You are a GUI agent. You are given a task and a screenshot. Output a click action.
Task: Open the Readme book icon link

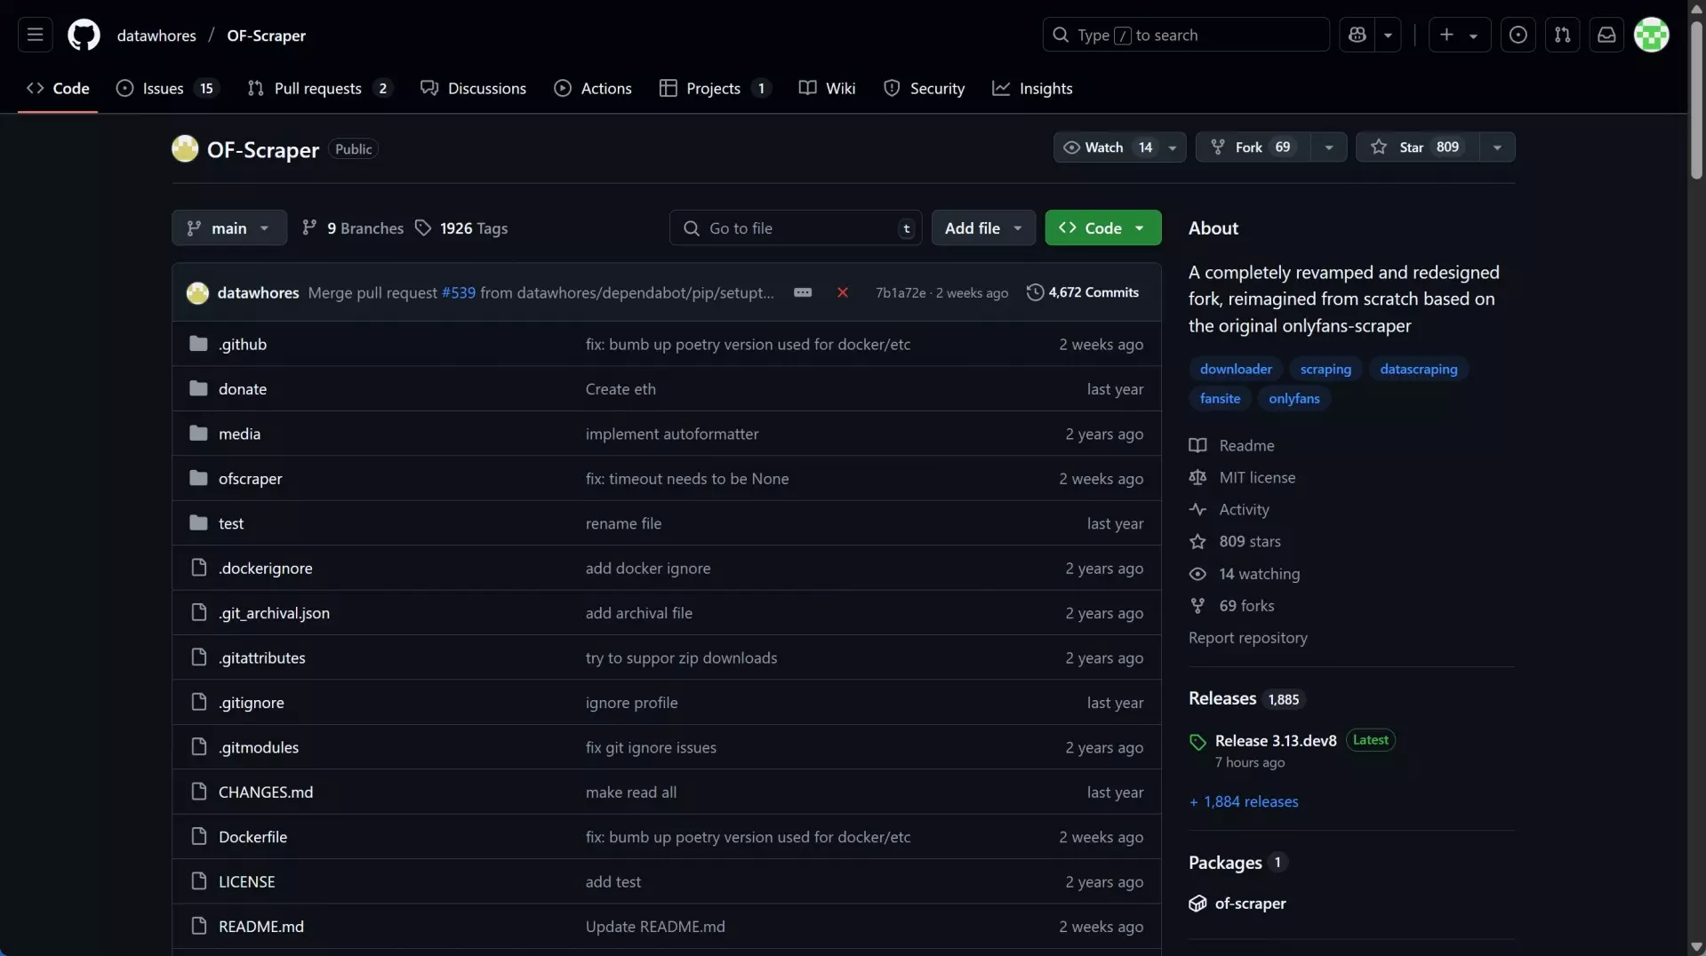tap(1197, 445)
